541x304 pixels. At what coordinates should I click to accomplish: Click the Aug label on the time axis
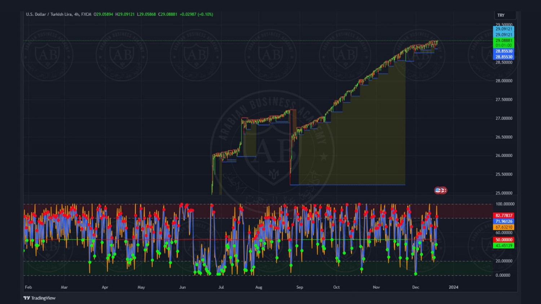pos(259,287)
